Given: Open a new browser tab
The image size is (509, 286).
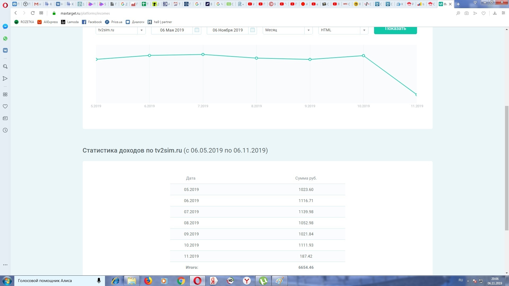Looking at the screenshot, I should [x=458, y=4].
